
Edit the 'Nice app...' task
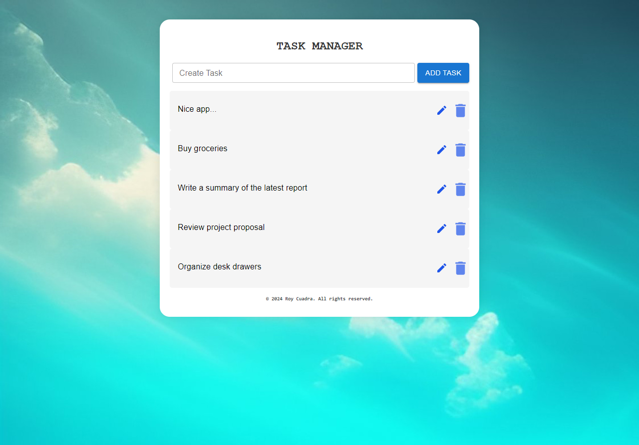tap(441, 110)
